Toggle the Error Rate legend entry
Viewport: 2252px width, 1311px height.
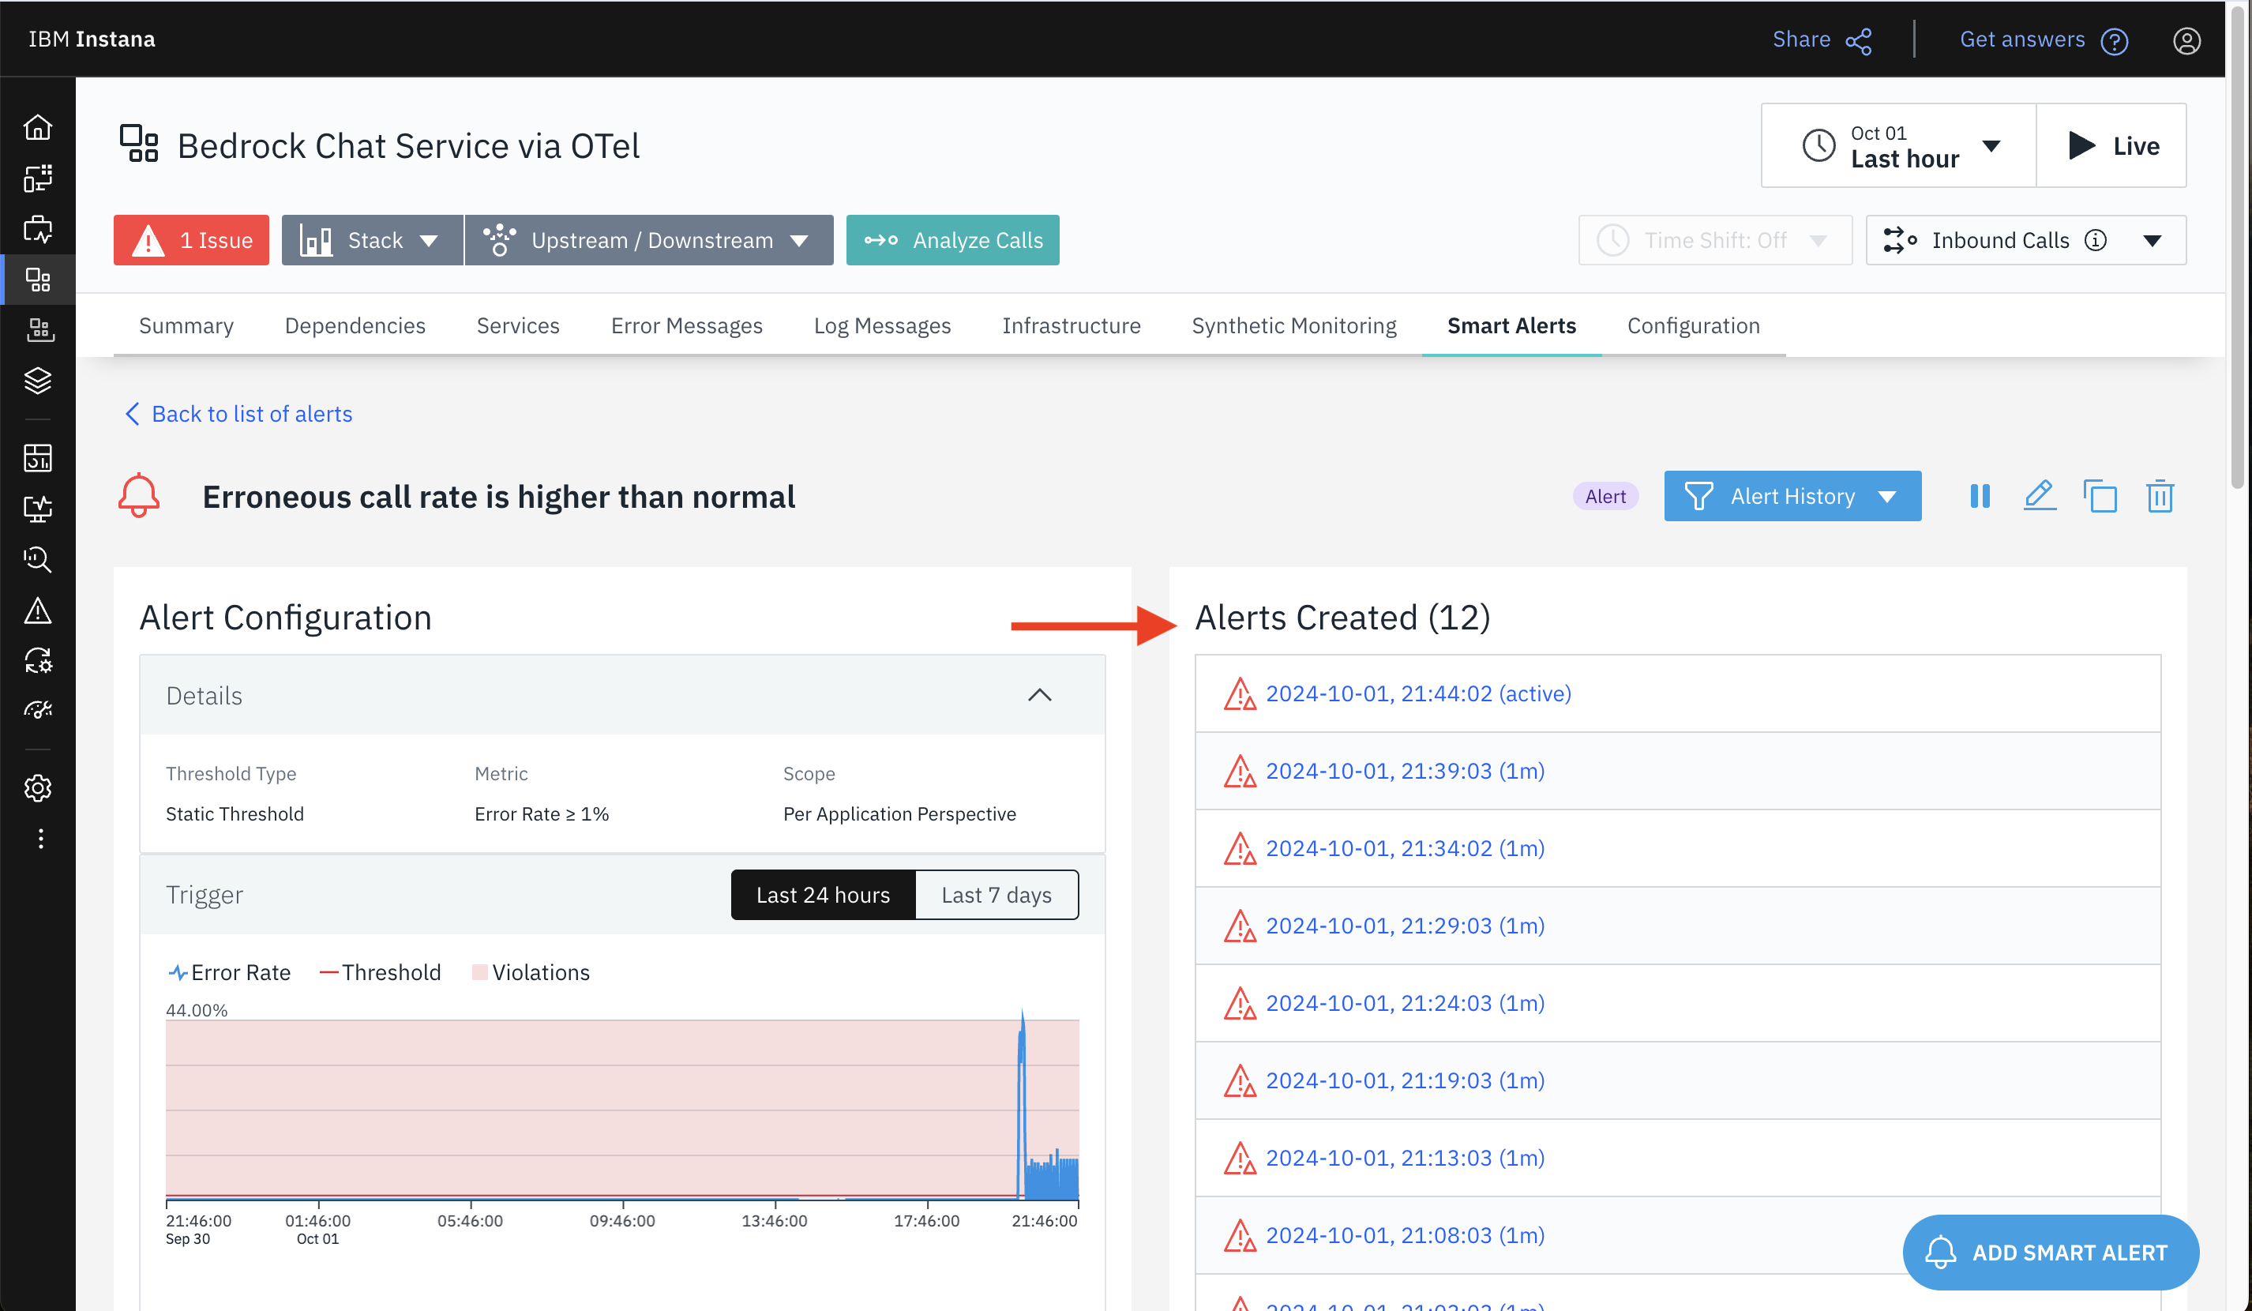(229, 972)
